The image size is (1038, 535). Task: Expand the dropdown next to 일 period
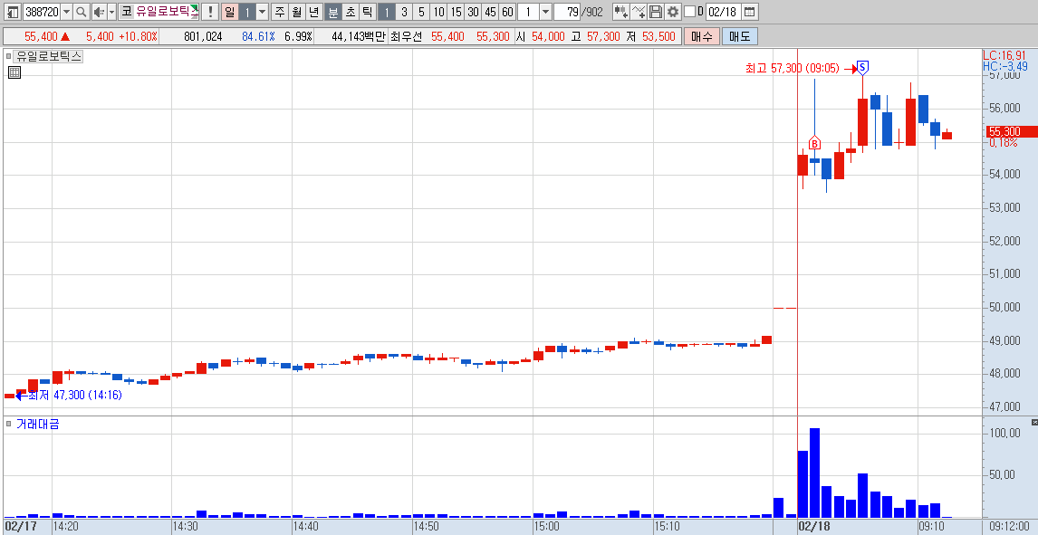[262, 11]
